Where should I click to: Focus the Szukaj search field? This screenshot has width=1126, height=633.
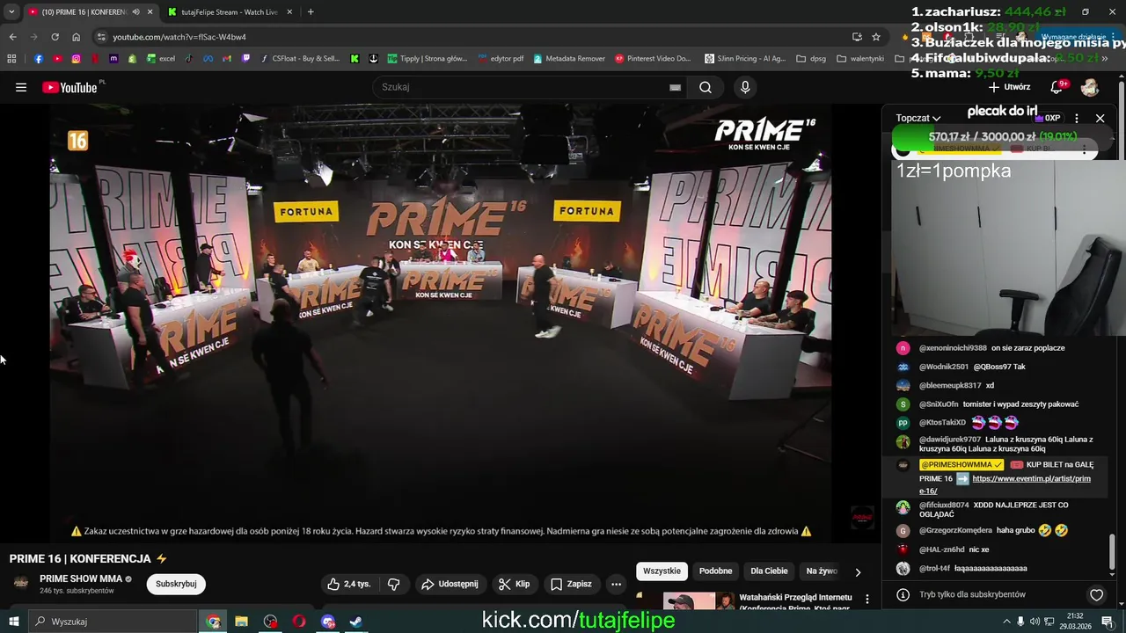point(528,87)
